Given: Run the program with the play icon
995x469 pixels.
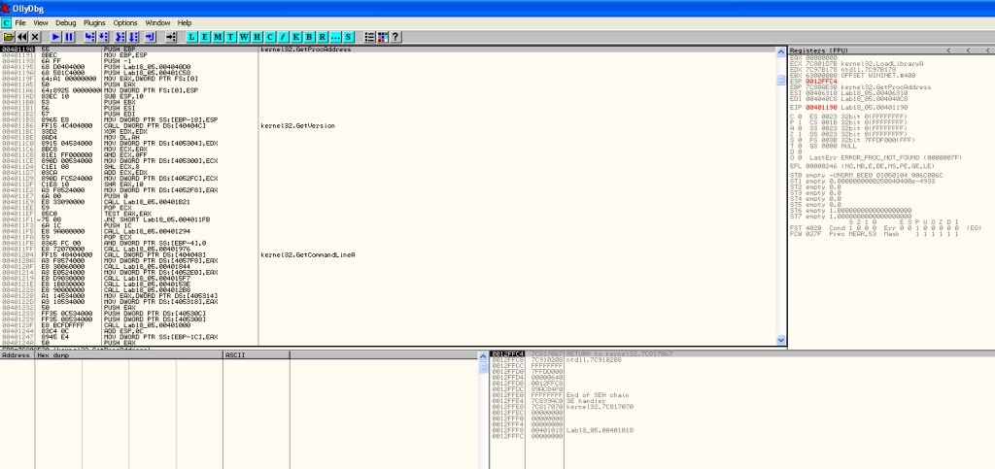Looking at the screenshot, I should 55,36.
